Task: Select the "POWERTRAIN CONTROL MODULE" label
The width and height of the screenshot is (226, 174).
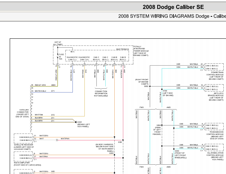Action: click(x=215, y=76)
